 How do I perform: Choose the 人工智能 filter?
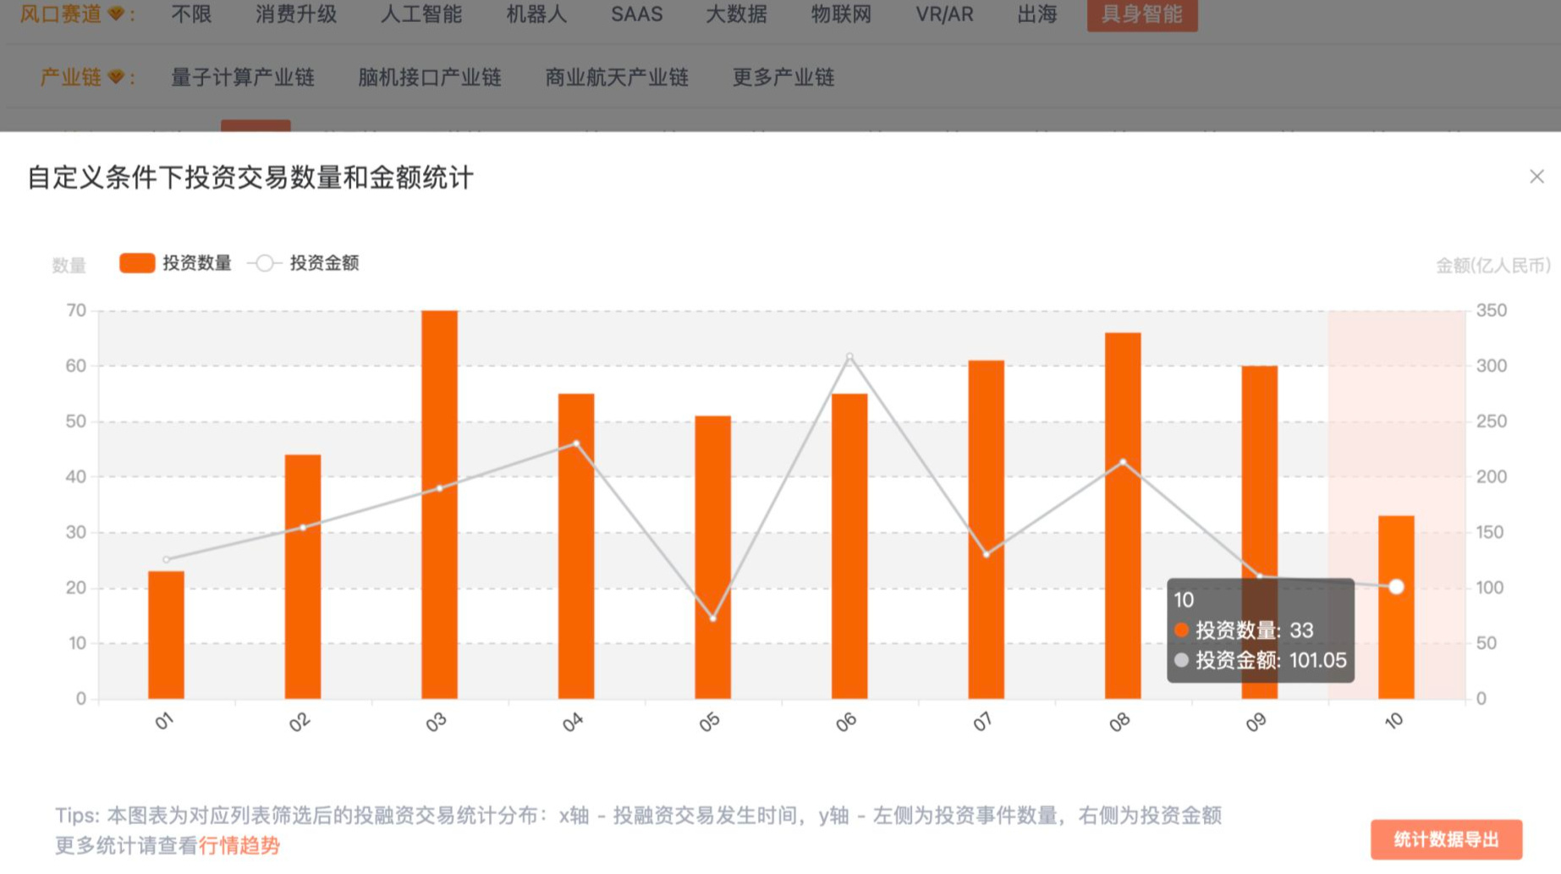[421, 14]
